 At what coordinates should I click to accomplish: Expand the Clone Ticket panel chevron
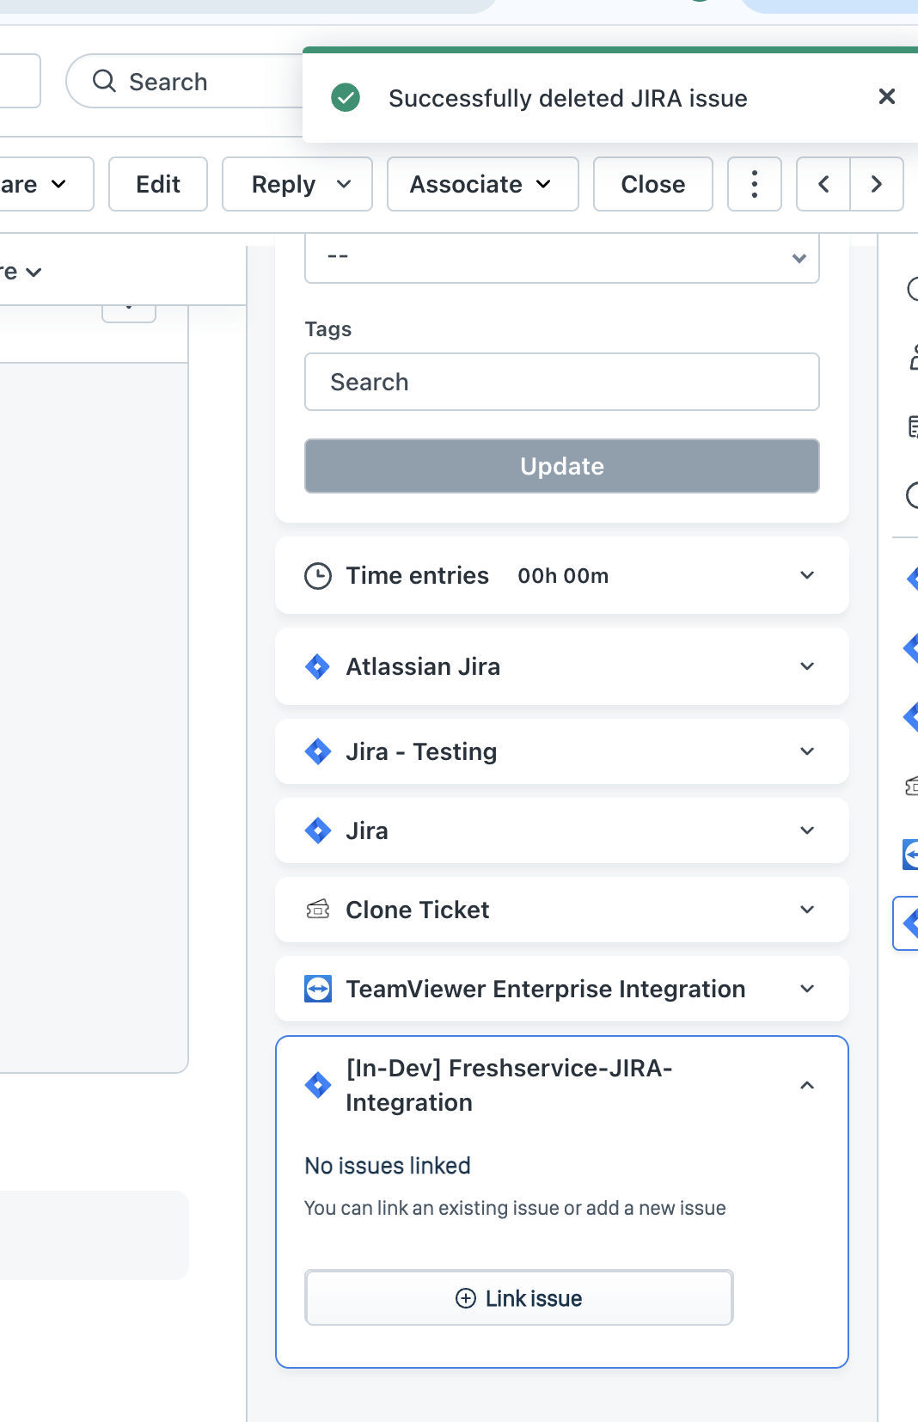(807, 910)
